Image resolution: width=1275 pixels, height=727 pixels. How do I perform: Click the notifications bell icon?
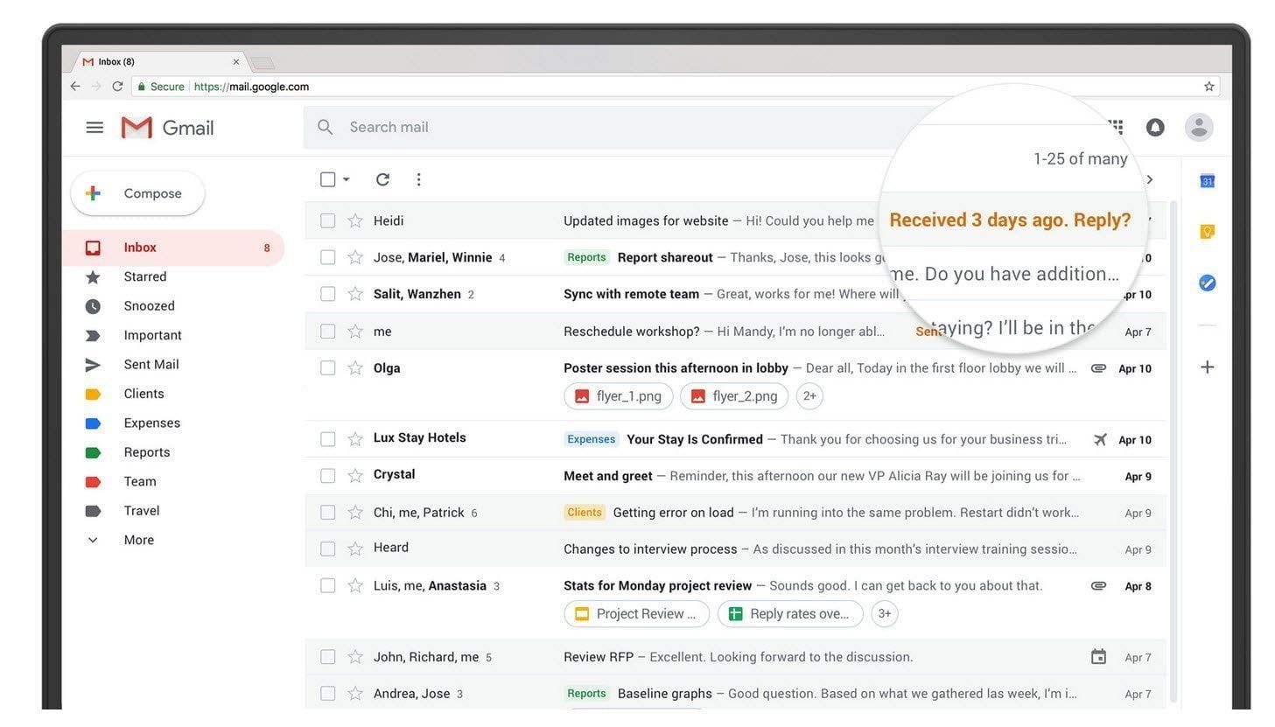point(1155,128)
